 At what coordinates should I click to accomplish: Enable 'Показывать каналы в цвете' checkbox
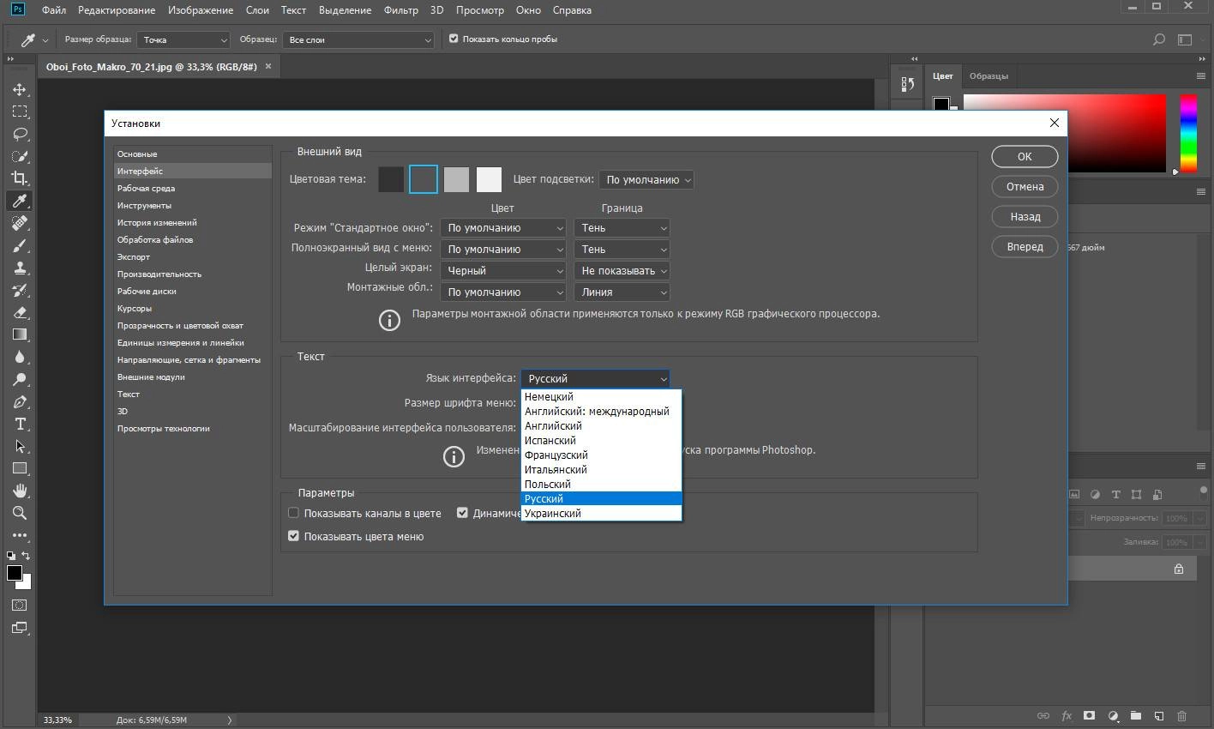pos(293,513)
